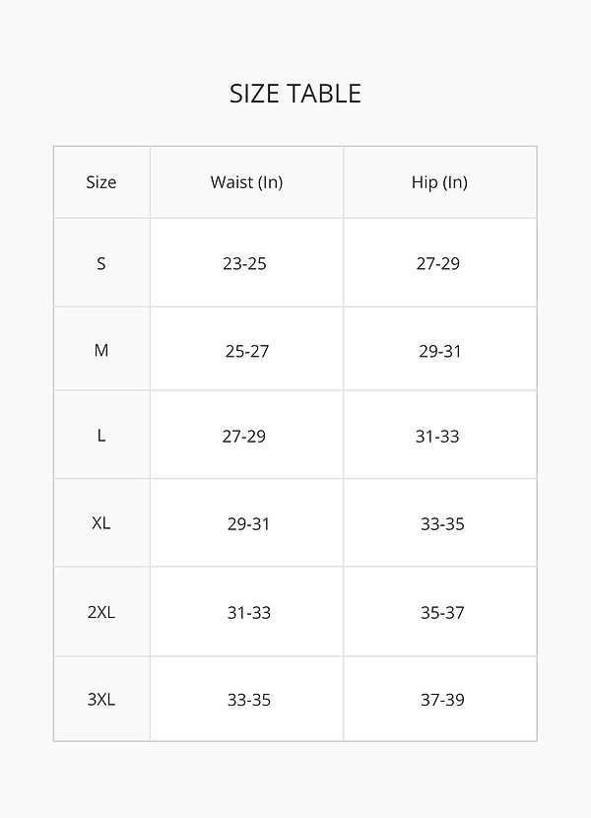591x818 pixels.
Task: Select waist value 29-31 cell
Action: (x=248, y=523)
